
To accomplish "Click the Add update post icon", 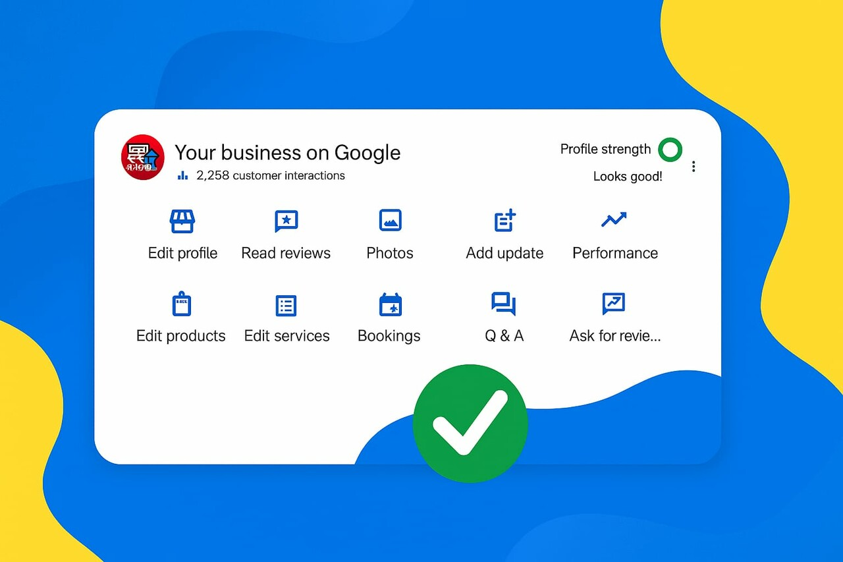I will click(x=505, y=221).
